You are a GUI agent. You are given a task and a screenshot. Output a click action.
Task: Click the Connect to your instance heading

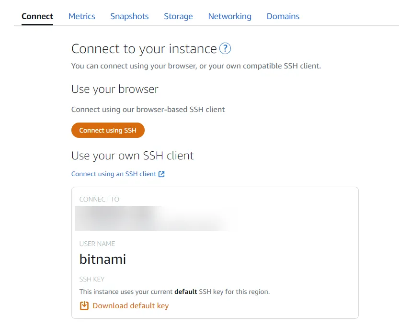[144, 49]
